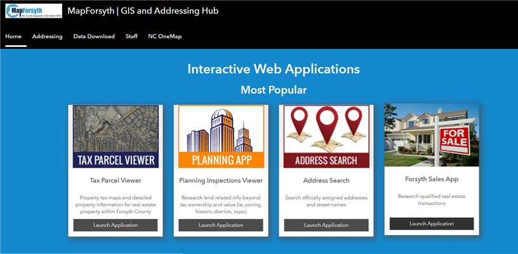Navigate to the NC OneMap tab
Viewport: 518px width, 254px height.
(165, 36)
